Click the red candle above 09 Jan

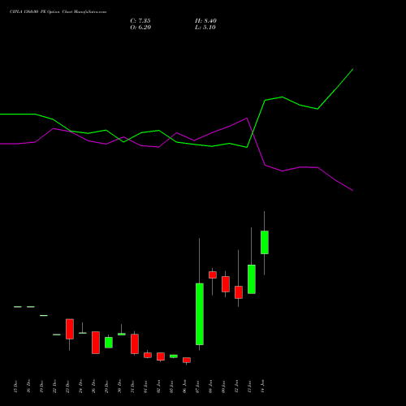[x=226, y=284]
